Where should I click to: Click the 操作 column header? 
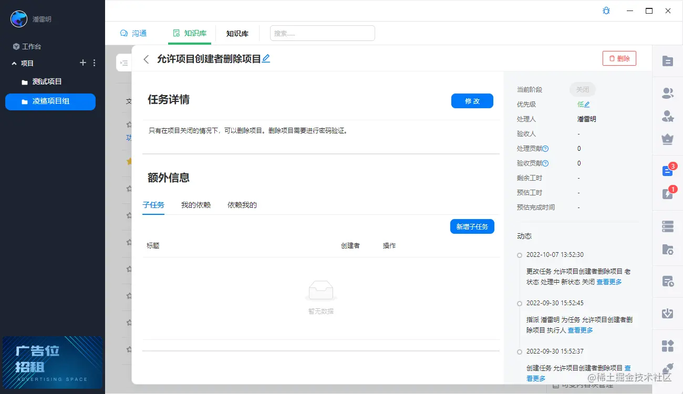point(389,245)
